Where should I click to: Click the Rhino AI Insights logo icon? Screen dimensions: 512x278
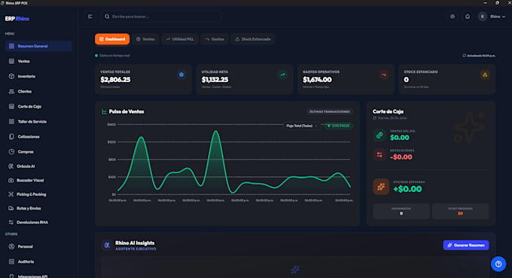click(107, 245)
